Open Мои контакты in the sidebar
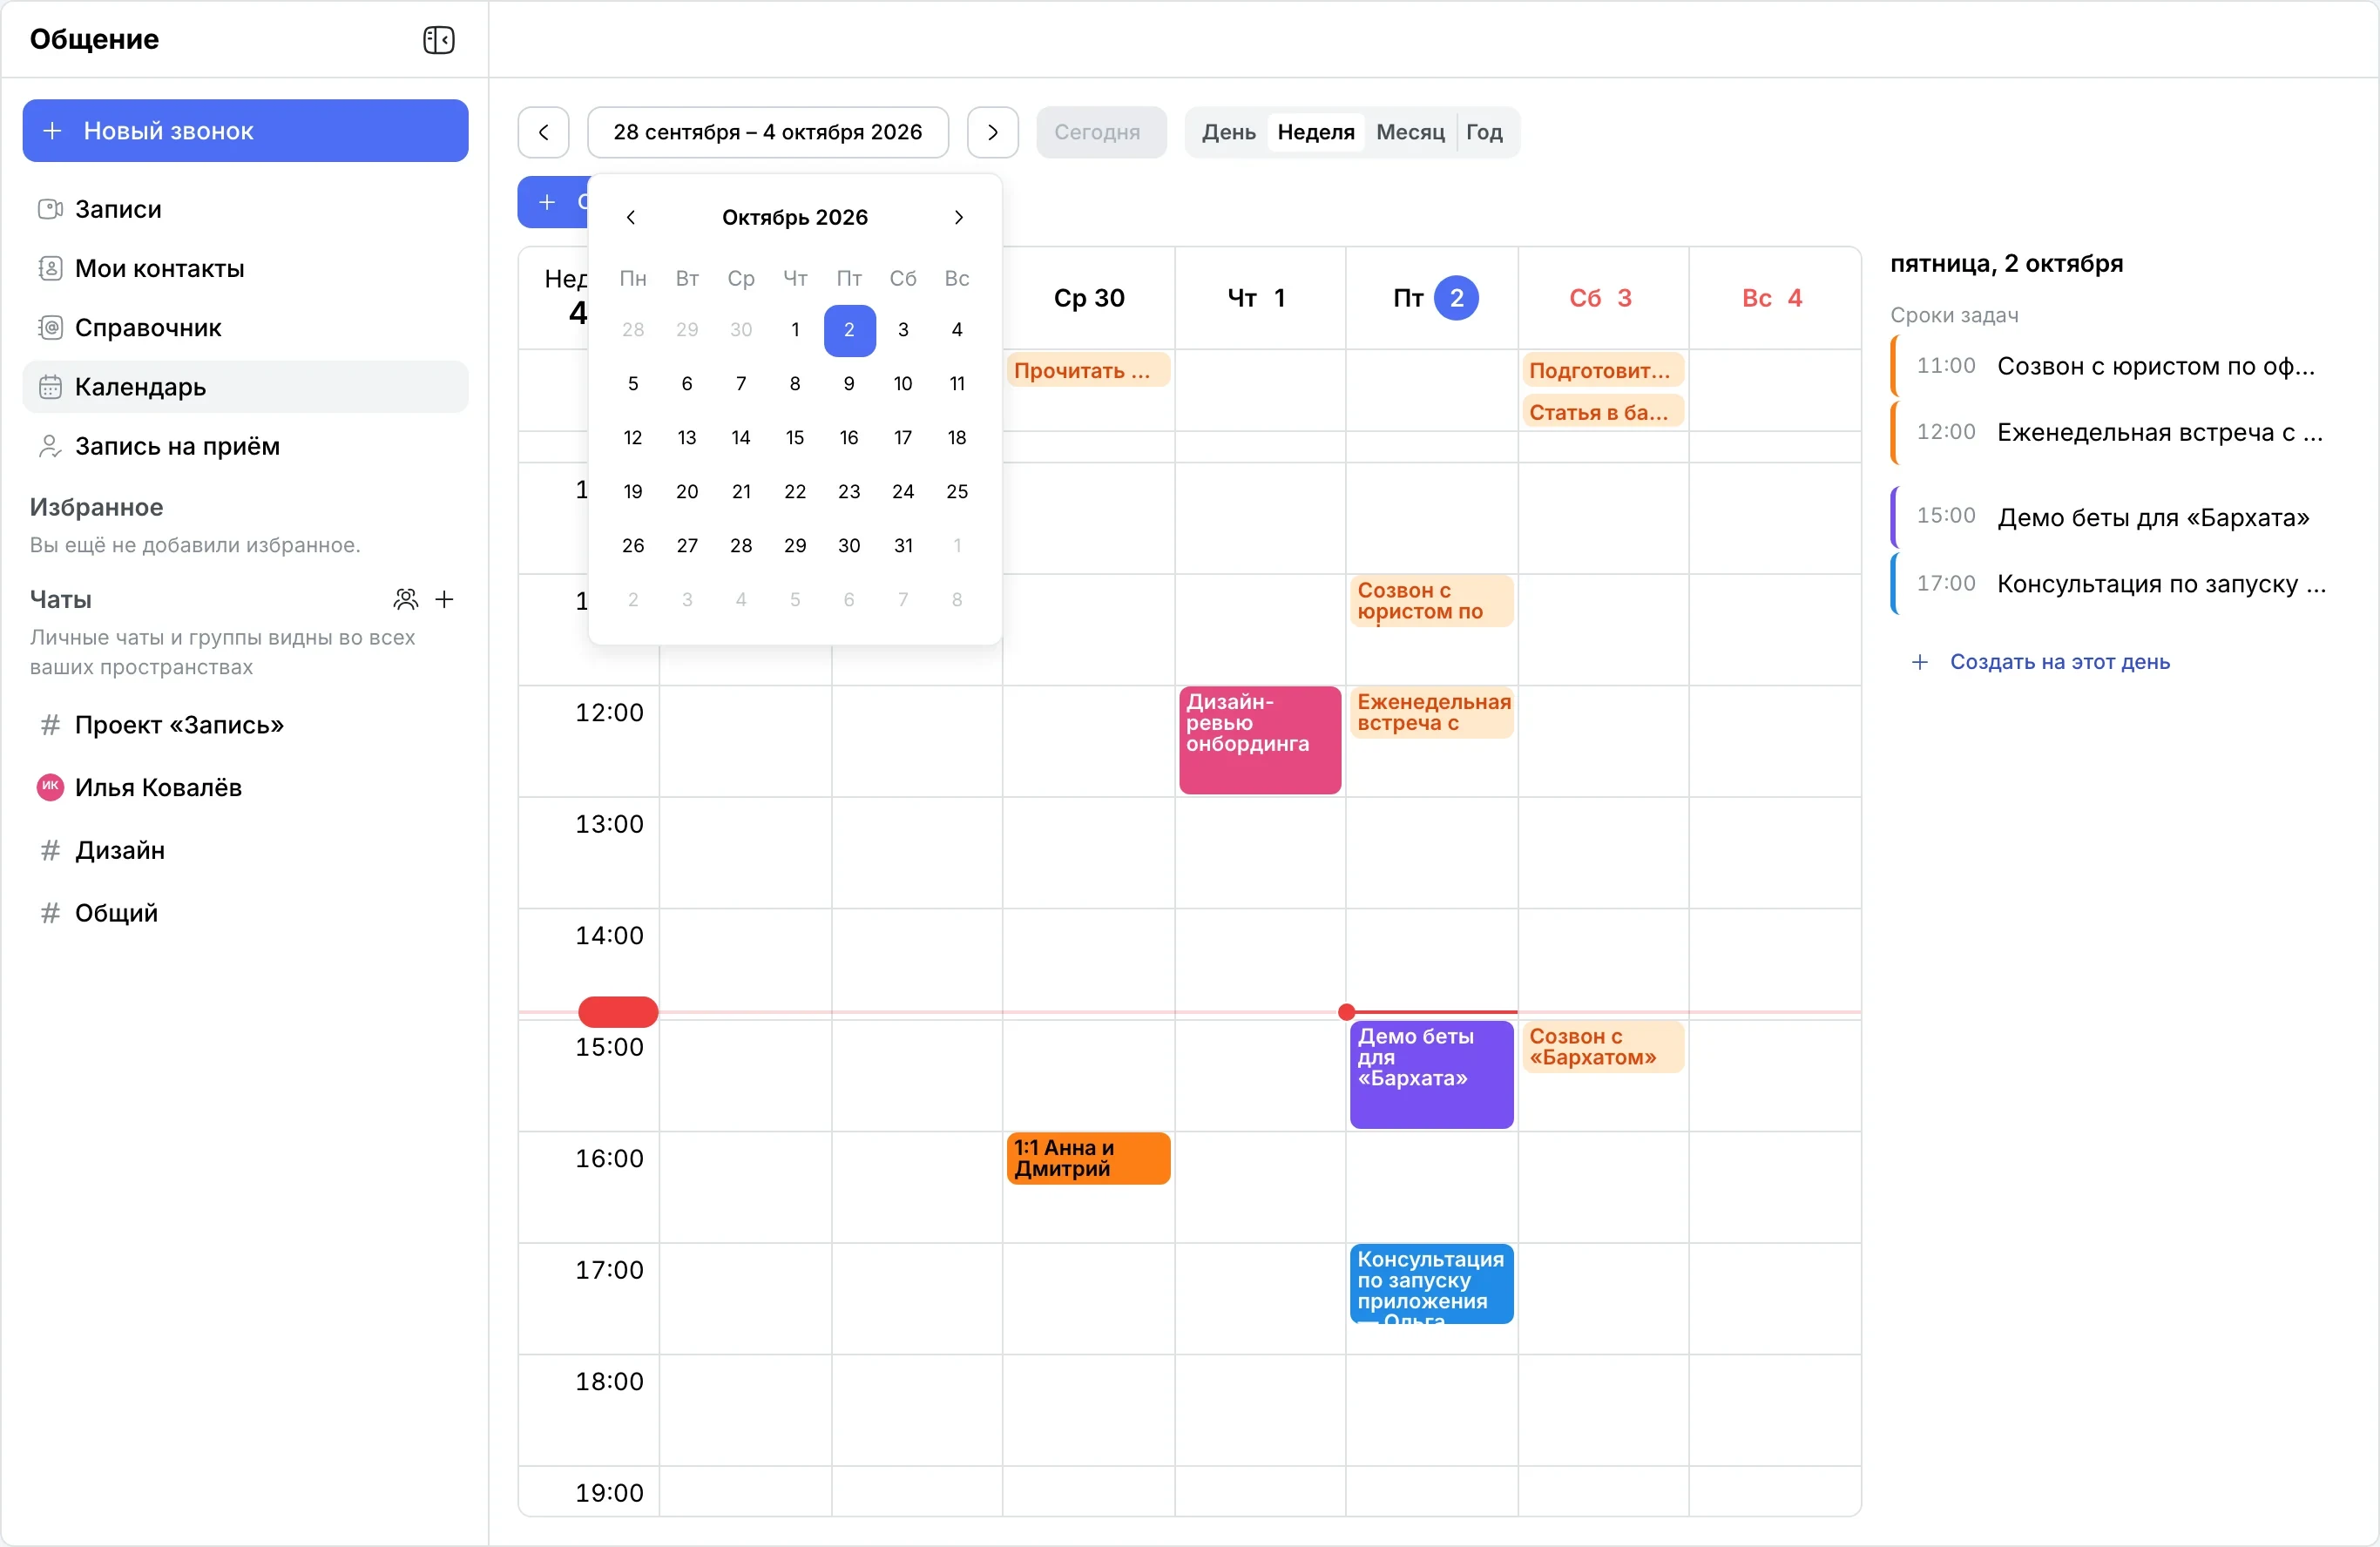The image size is (2380, 1547). point(245,268)
